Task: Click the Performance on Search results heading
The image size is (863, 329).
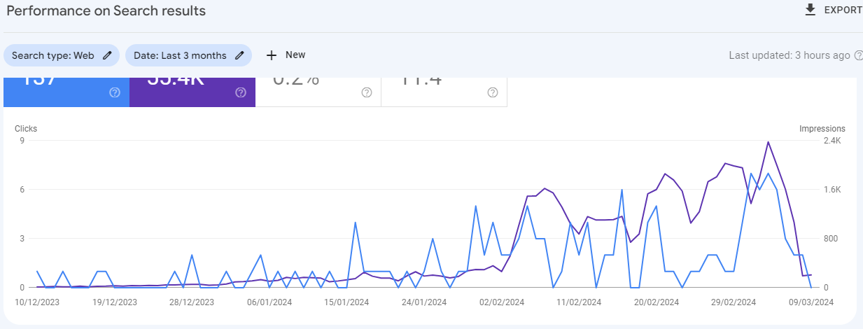Action: 106,10
